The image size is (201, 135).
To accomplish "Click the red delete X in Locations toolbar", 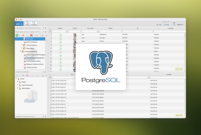I will [x=27, y=75].
